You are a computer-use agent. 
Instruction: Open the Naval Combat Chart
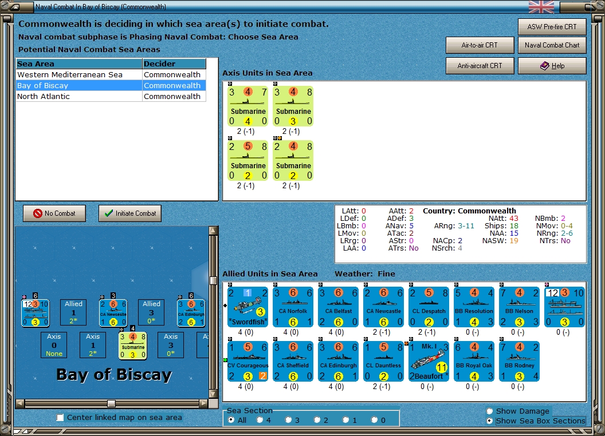pyautogui.click(x=552, y=45)
